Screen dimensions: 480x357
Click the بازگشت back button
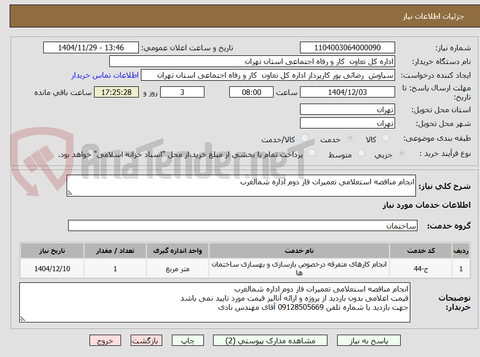coord(146,340)
